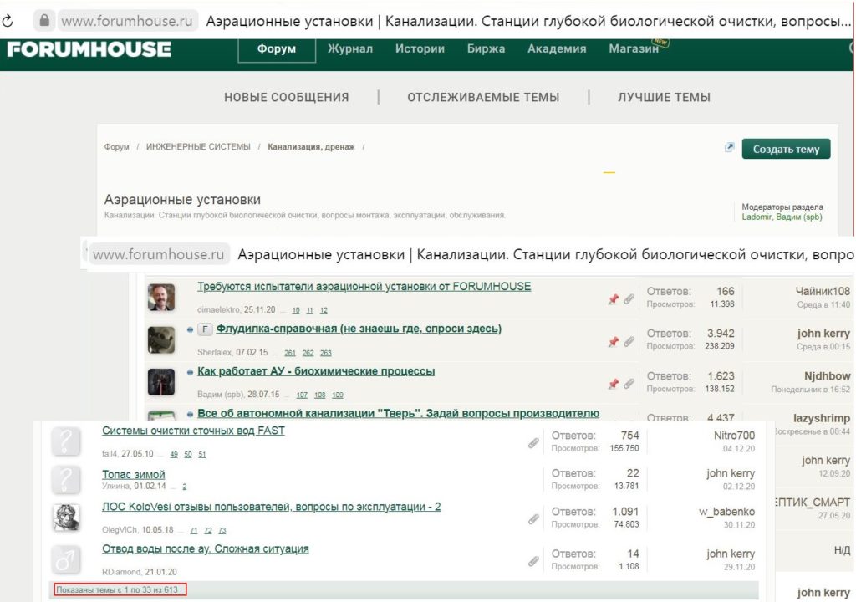Click the browser reload icon
The height and width of the screenshot is (602, 856).
pyautogui.click(x=7, y=21)
